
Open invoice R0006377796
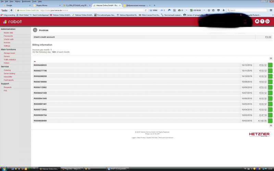40,71
